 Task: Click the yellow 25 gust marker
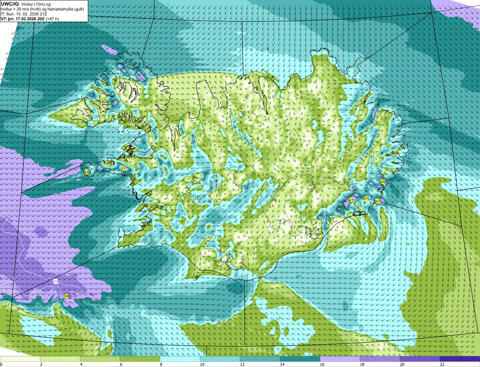pos(87,172)
